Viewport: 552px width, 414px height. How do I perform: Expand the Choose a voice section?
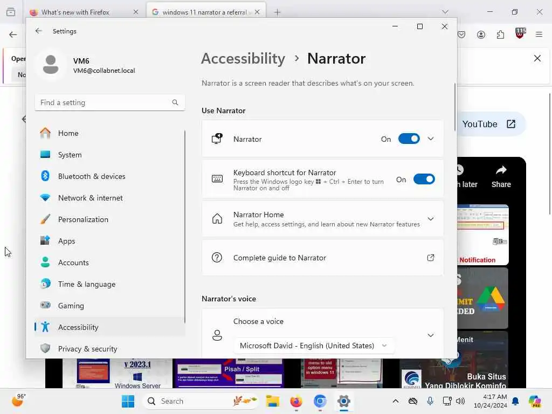[x=431, y=335]
